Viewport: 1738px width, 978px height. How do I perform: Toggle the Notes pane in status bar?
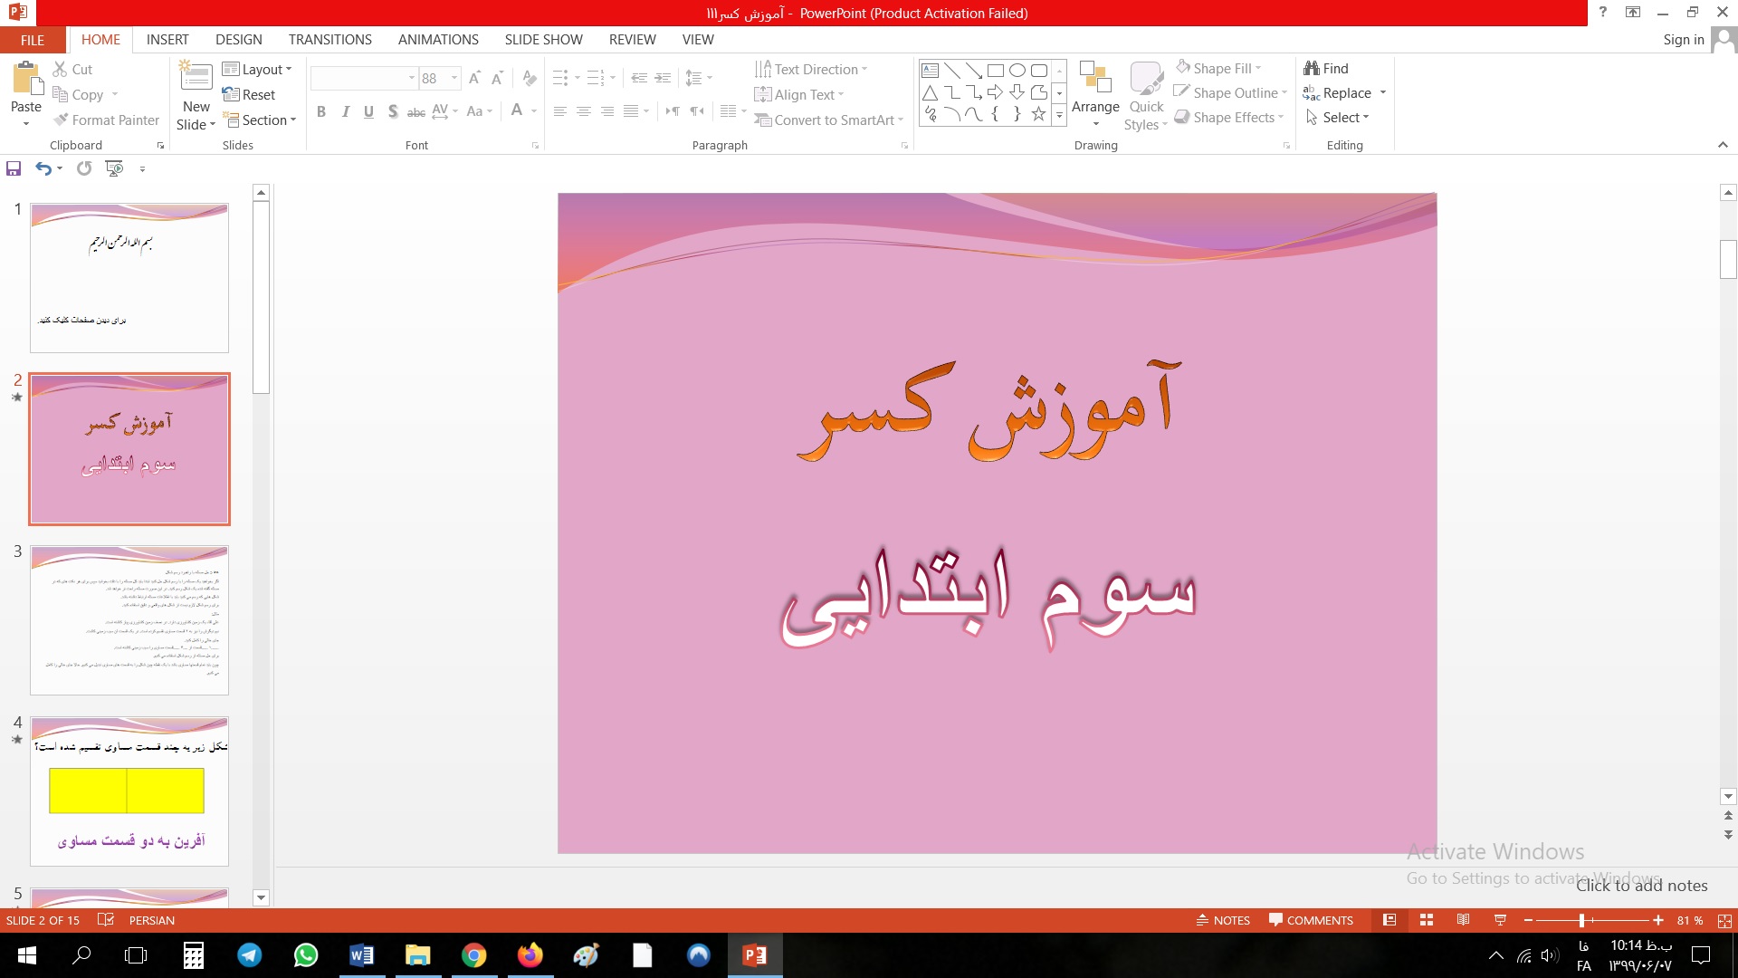(x=1223, y=920)
